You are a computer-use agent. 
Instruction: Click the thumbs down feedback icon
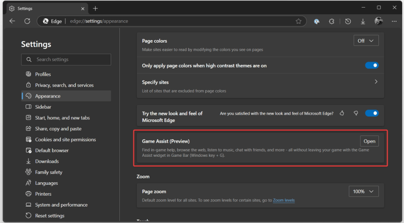(356, 113)
